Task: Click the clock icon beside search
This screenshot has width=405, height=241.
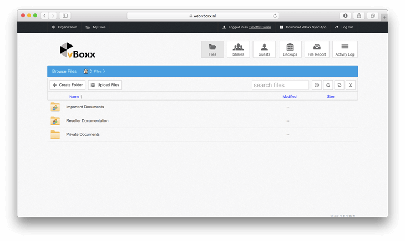Action: [x=317, y=85]
